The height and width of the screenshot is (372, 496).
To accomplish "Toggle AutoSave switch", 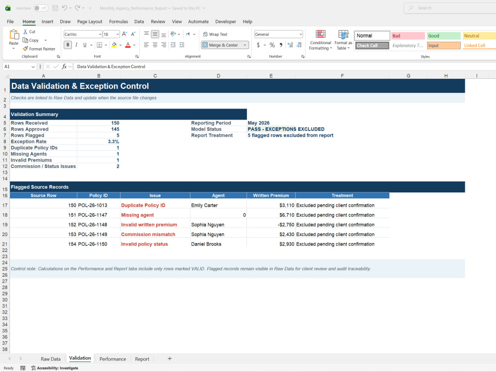I will point(41,8).
